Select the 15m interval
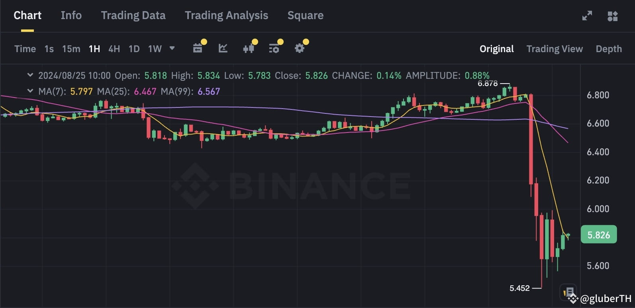Viewport: 635px width, 308px height. [71, 49]
